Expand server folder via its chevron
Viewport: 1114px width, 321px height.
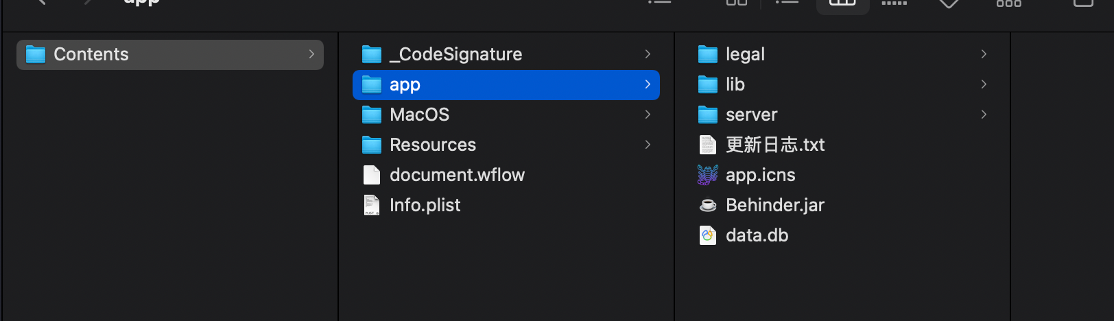point(984,115)
